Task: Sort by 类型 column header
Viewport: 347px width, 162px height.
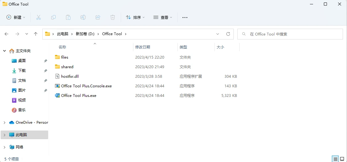Action: click(x=183, y=47)
